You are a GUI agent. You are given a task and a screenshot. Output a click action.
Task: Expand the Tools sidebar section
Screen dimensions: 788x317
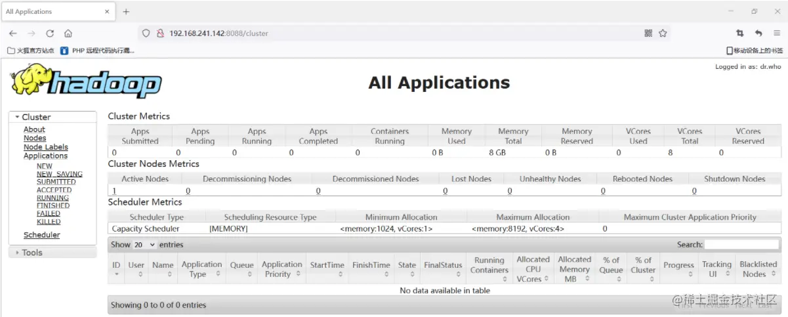coord(52,253)
